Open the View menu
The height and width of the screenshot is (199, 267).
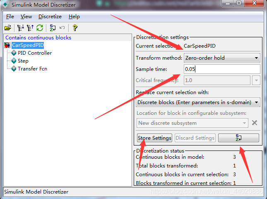[x=26, y=17]
